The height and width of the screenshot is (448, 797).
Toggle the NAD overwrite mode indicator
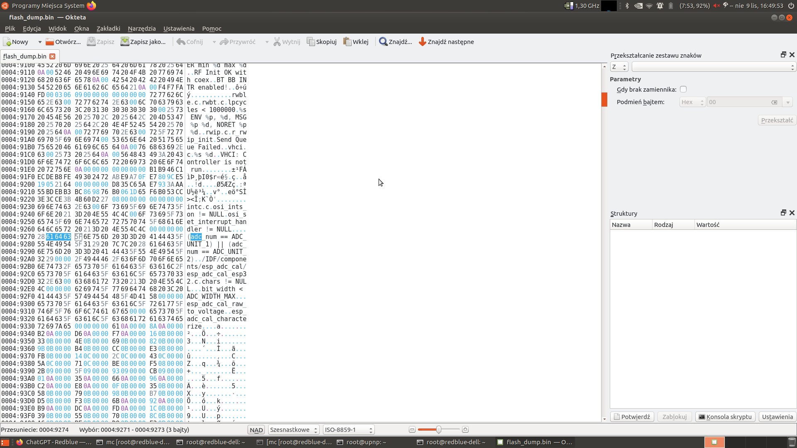point(256,430)
